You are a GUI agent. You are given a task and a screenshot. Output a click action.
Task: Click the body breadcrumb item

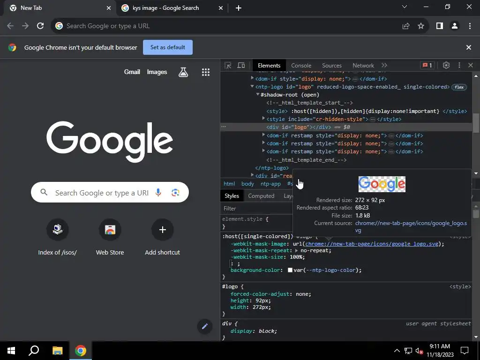[x=247, y=184]
